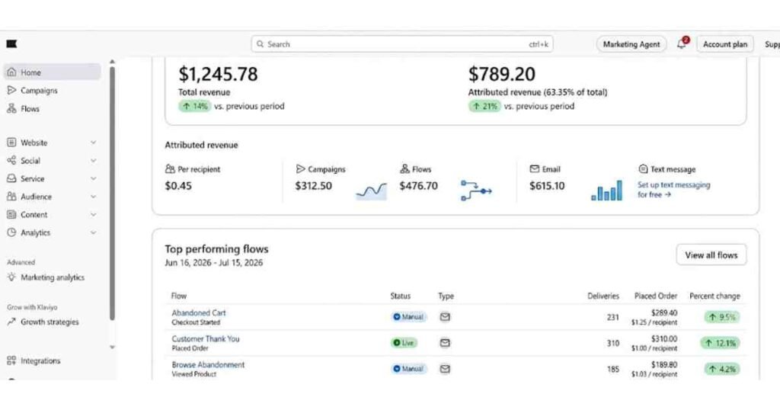Click the Campaigns paper-plane sidebar icon
Screen dimensions: 780x410
11,90
